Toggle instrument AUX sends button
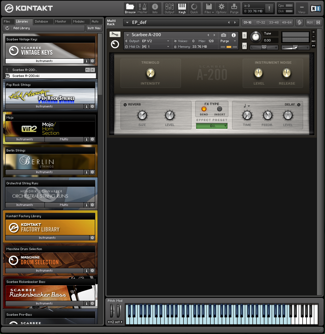The height and width of the screenshot is (334, 325). [313, 41]
